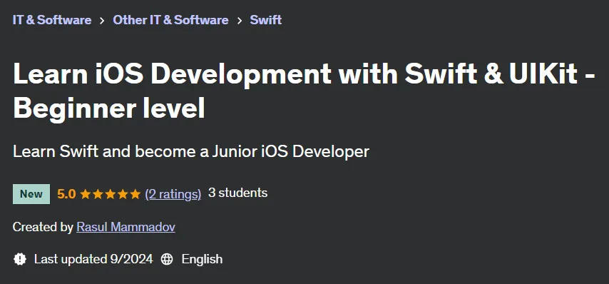The height and width of the screenshot is (284, 609).
Task: Click the New badge
Action: point(31,194)
